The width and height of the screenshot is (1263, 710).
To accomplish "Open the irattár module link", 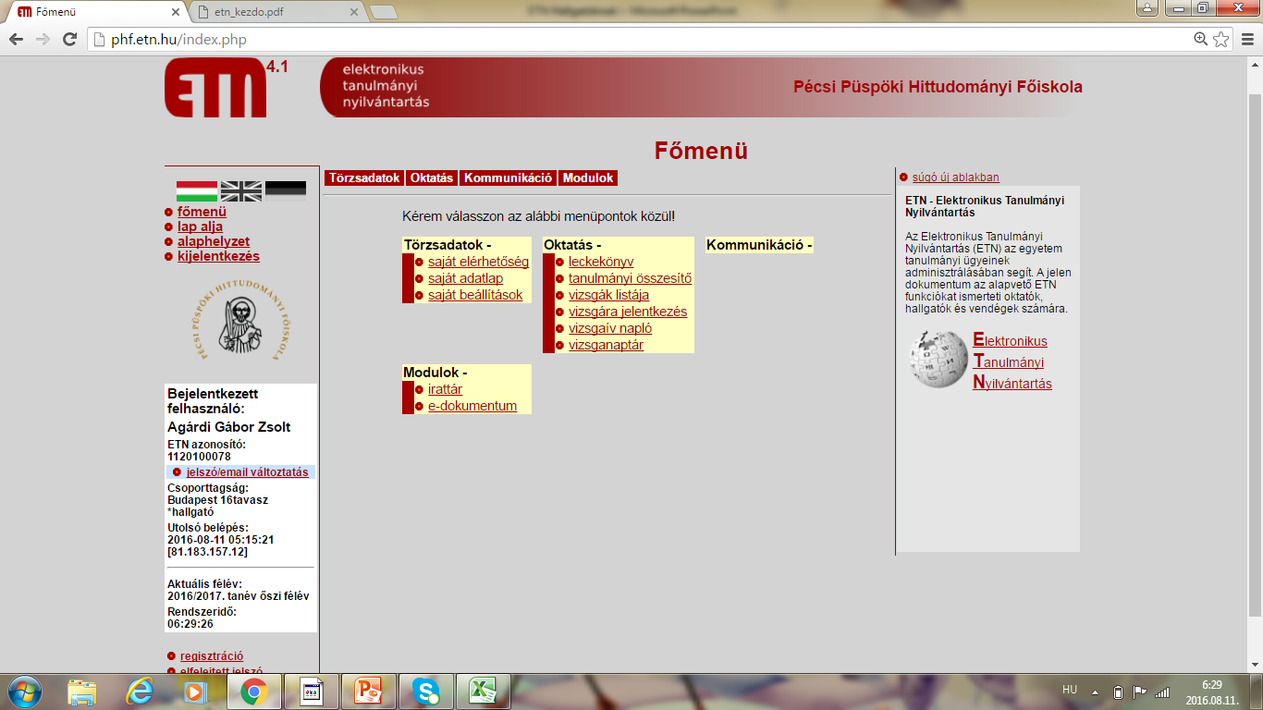I will click(445, 389).
